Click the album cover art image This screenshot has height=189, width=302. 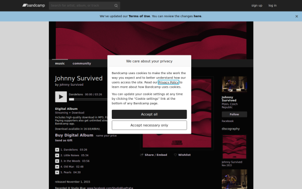click(177, 113)
